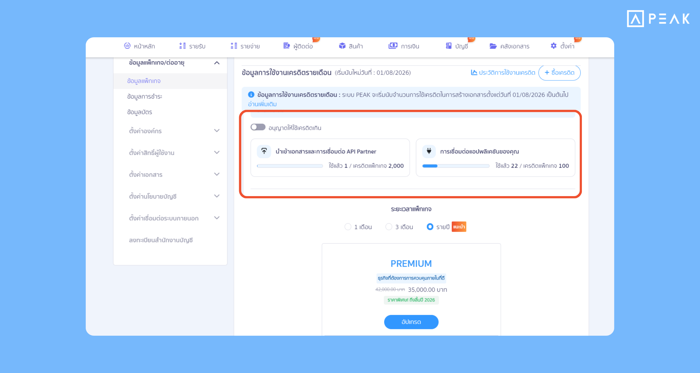Click the เริ่มนับใหม่วันที่ : 01/08/2026 text
700x373 pixels.
pos(373,73)
